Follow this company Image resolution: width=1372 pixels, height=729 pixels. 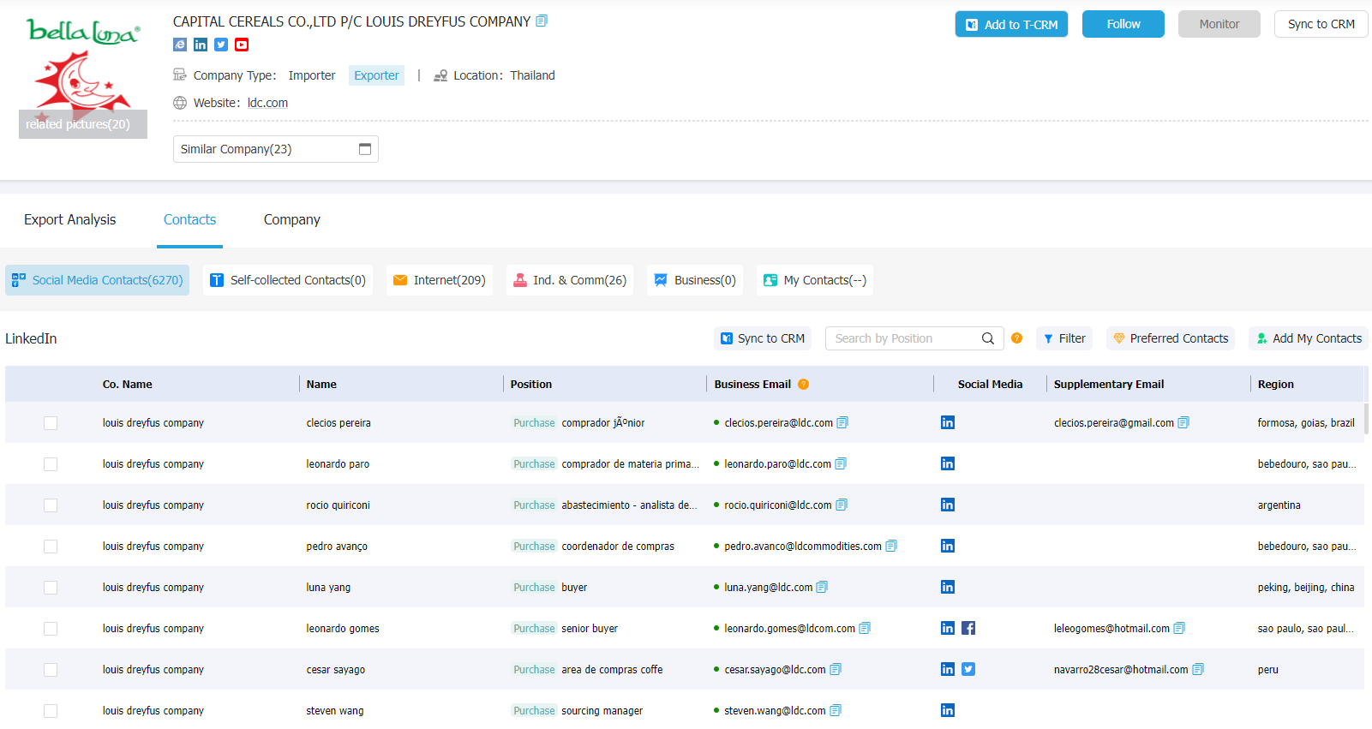pos(1123,24)
